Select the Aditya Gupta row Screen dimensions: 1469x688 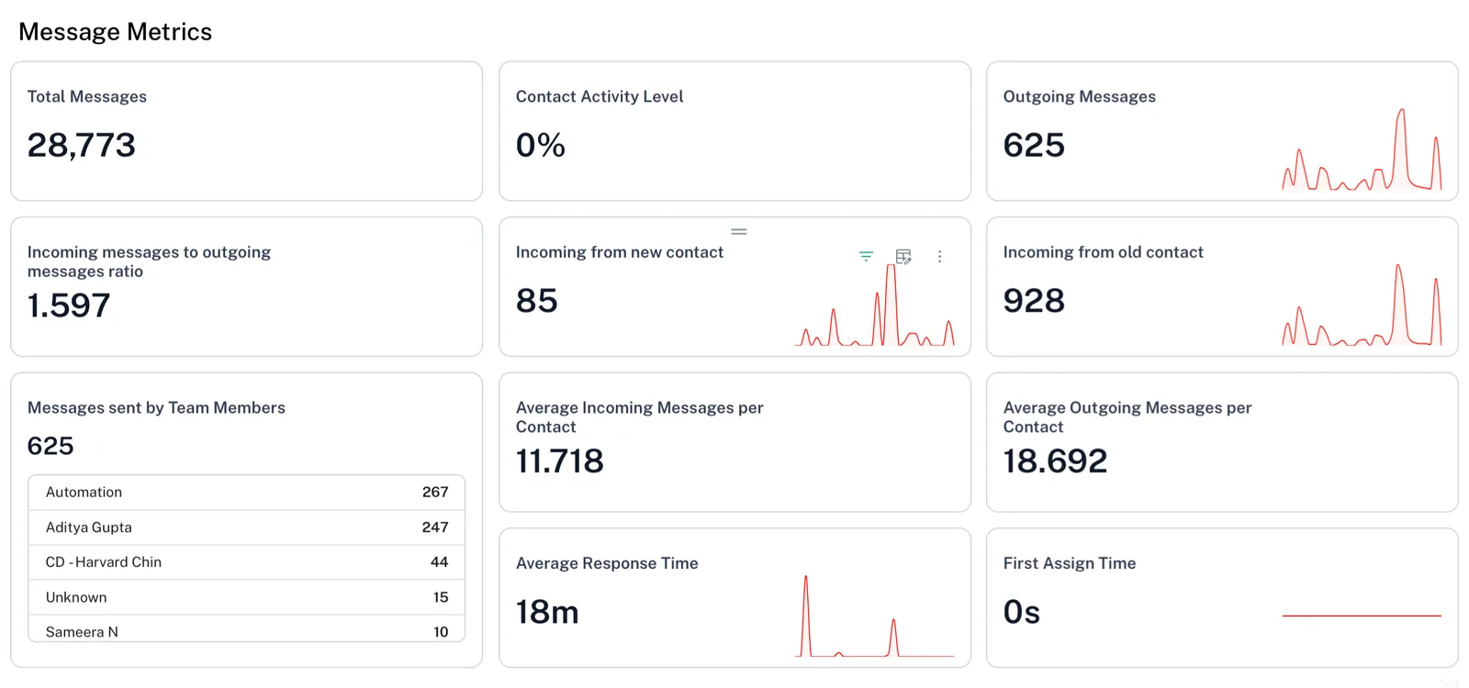[x=246, y=527]
